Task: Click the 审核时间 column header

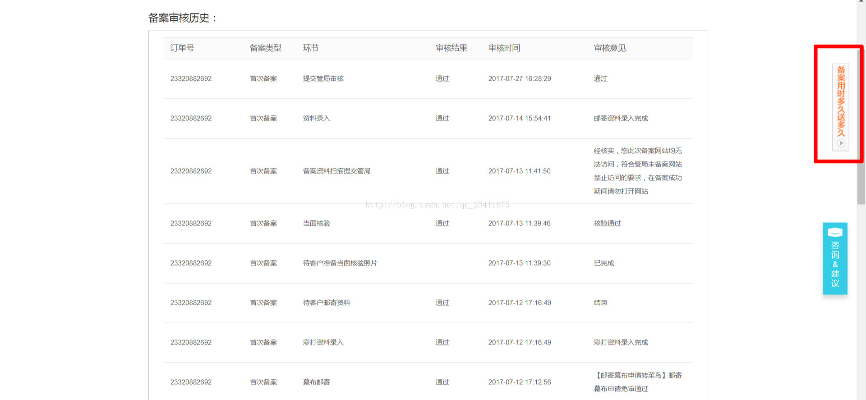Action: pyautogui.click(x=504, y=48)
